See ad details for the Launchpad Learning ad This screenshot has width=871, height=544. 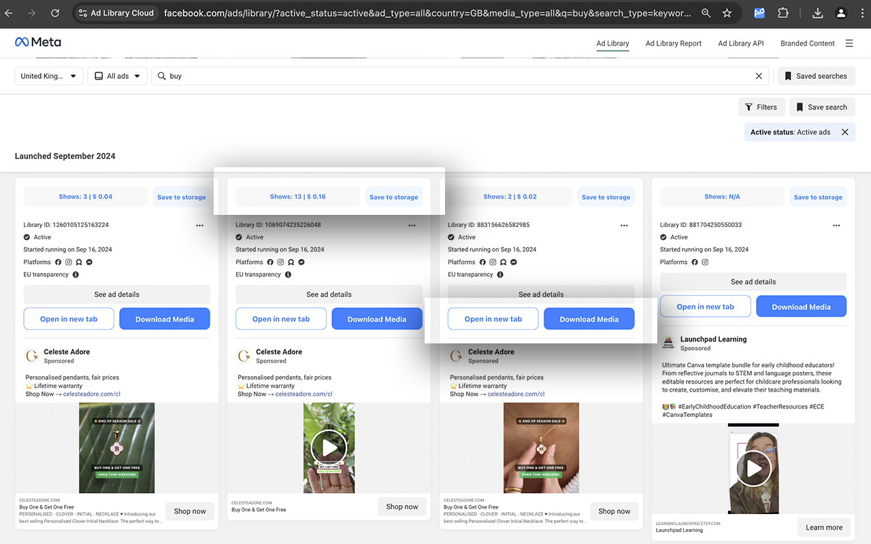(753, 282)
